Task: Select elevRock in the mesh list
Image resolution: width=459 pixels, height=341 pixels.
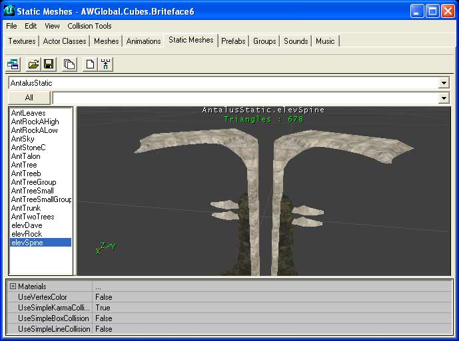Action: tap(27, 234)
